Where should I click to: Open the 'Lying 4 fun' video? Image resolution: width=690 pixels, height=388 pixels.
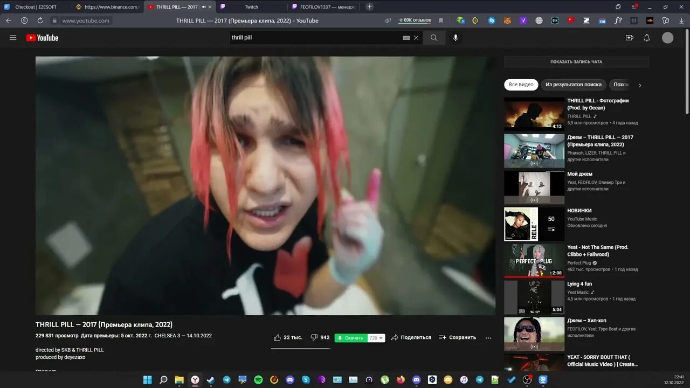[x=534, y=297]
